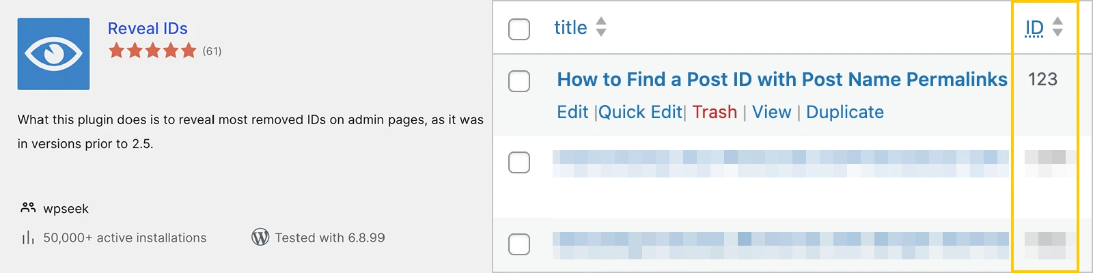This screenshot has height=273, width=1093.
Task: Sort by title column header
Action: tap(570, 28)
